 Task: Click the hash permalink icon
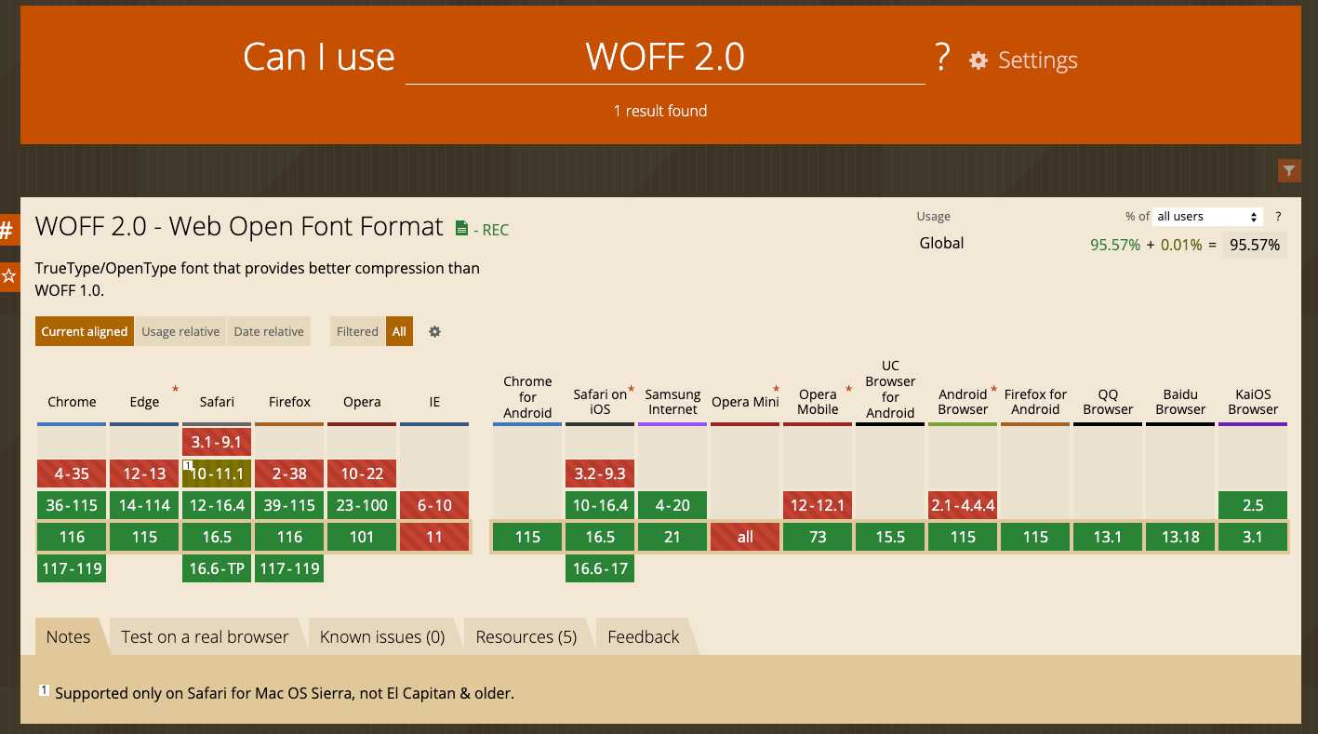click(9, 229)
